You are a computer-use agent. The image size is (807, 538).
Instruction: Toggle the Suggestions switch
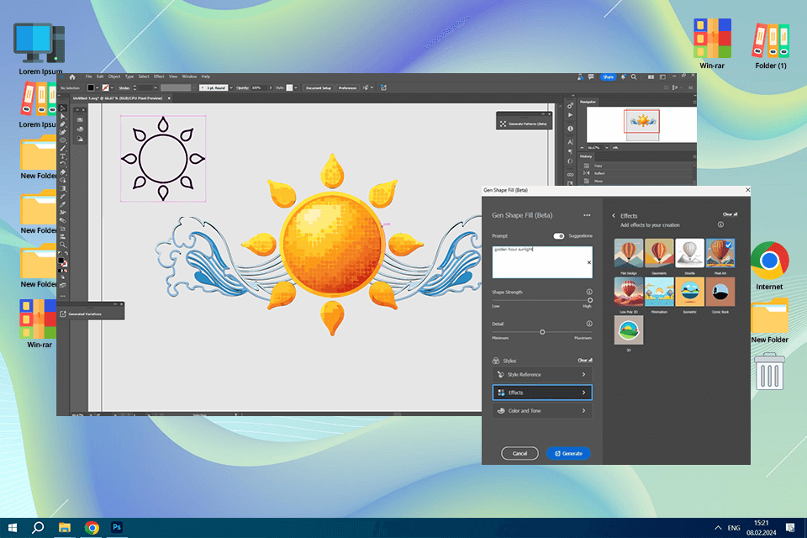[x=558, y=235]
